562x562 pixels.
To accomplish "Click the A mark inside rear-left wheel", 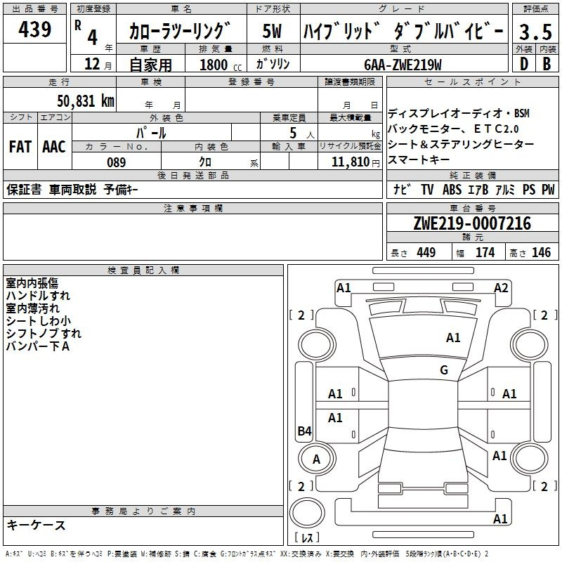I will tap(316, 459).
